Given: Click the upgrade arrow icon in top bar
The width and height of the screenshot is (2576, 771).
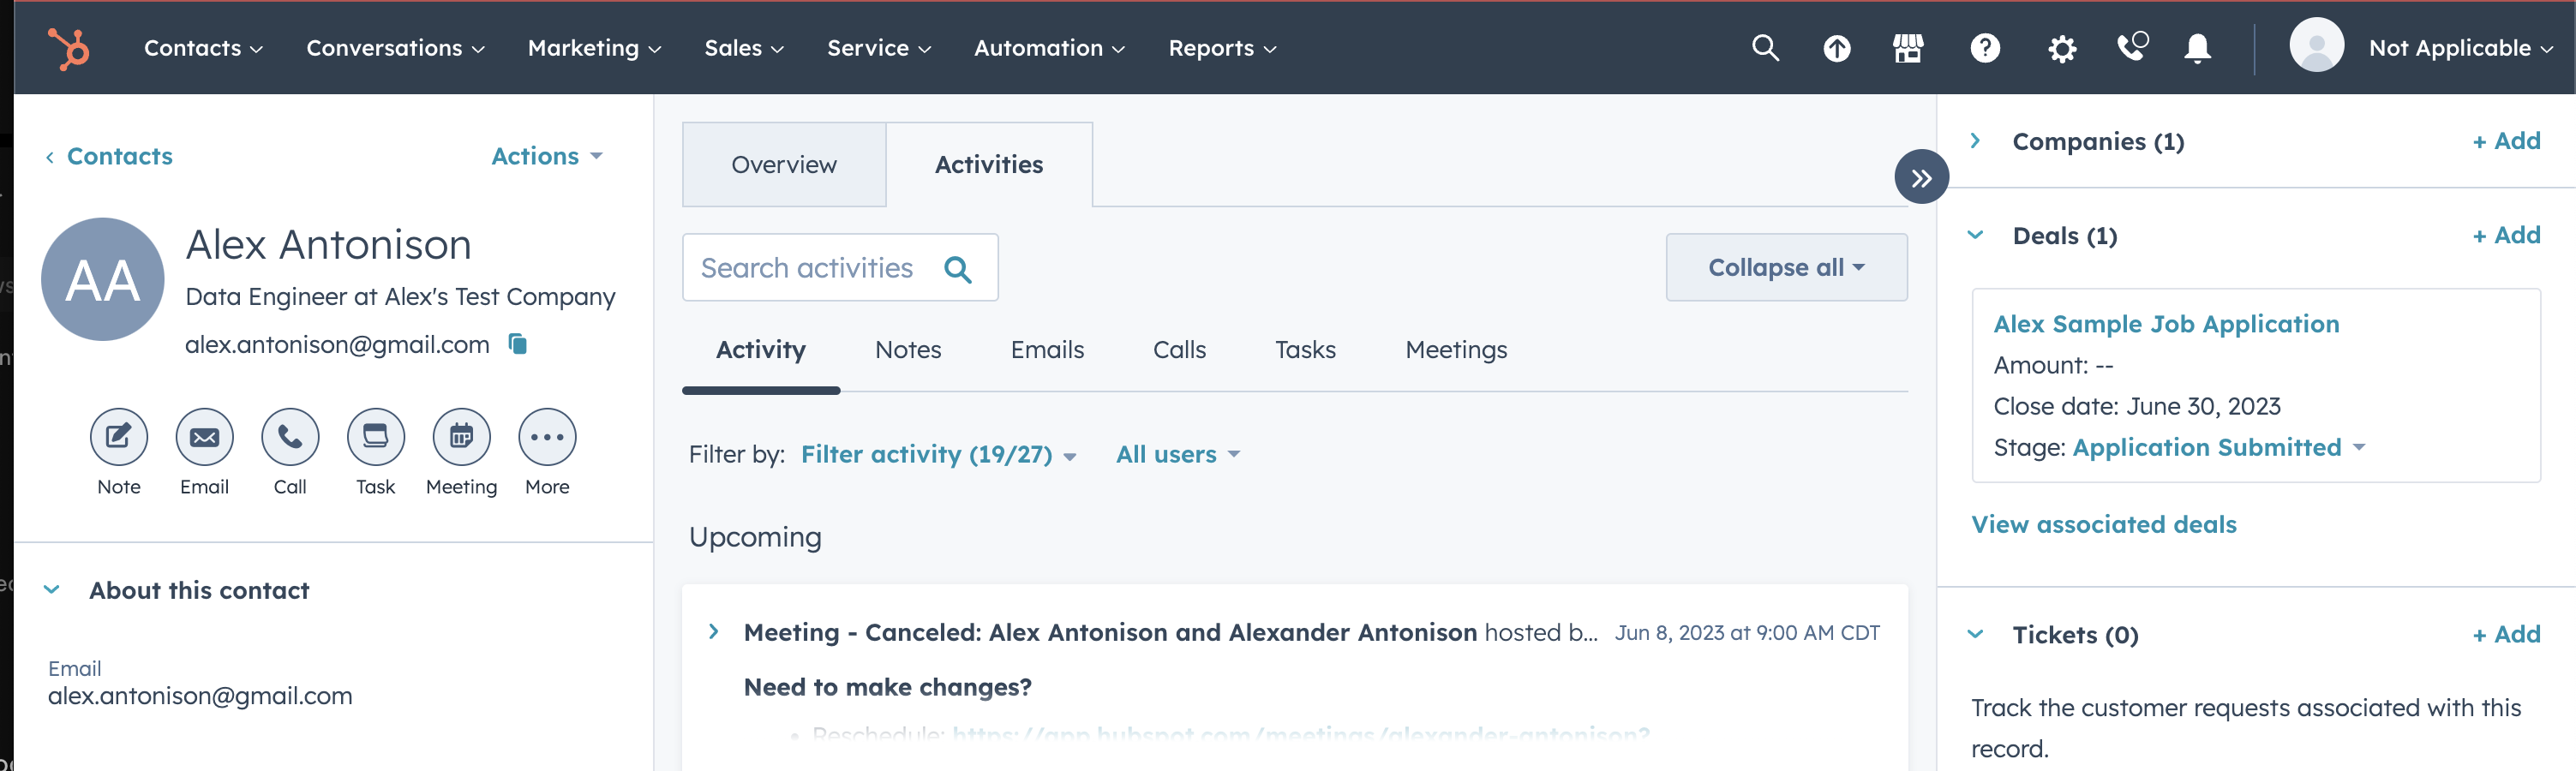Looking at the screenshot, I should click(x=1836, y=48).
